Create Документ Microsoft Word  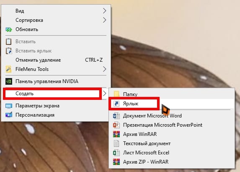tap(172, 116)
